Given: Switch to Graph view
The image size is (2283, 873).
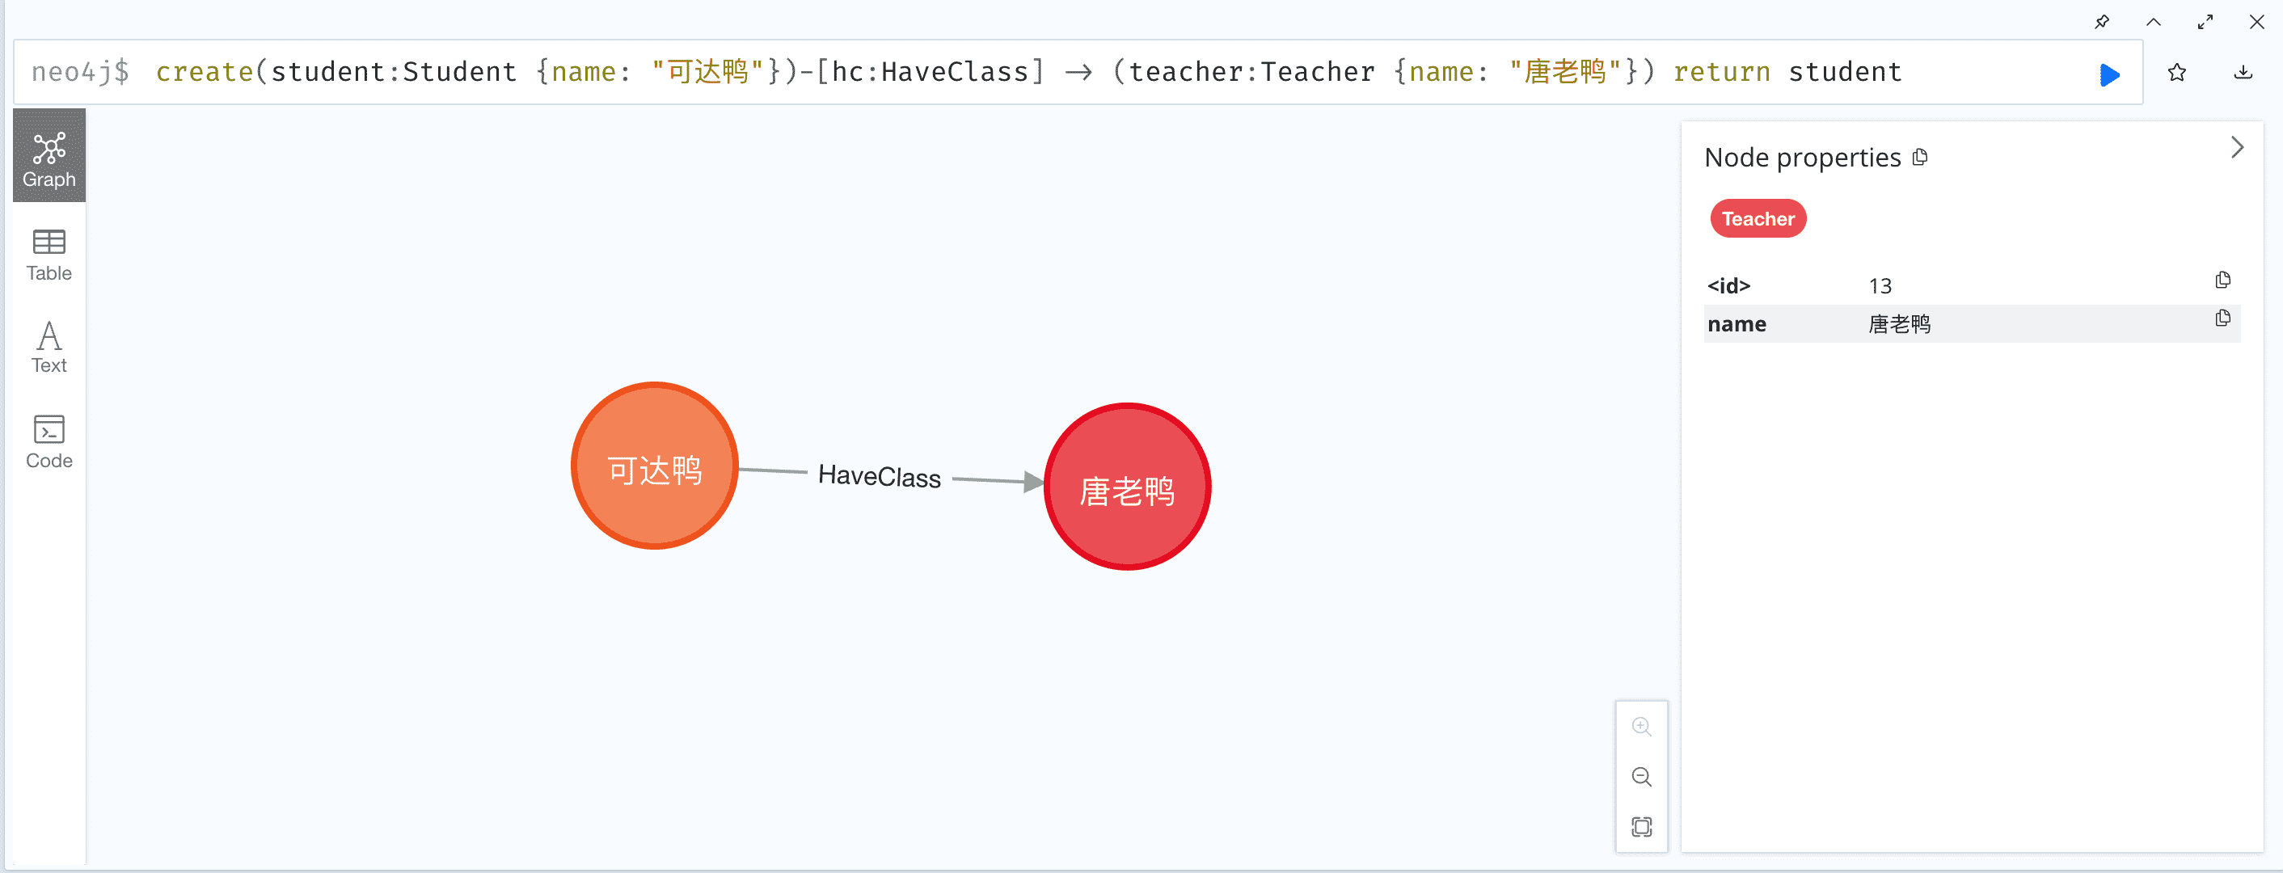Looking at the screenshot, I should coord(49,157).
